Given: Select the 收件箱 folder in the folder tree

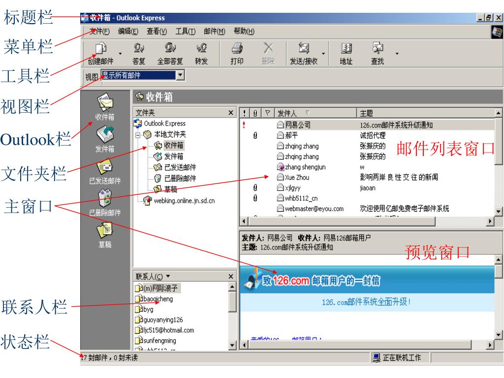Looking at the screenshot, I should tap(169, 145).
